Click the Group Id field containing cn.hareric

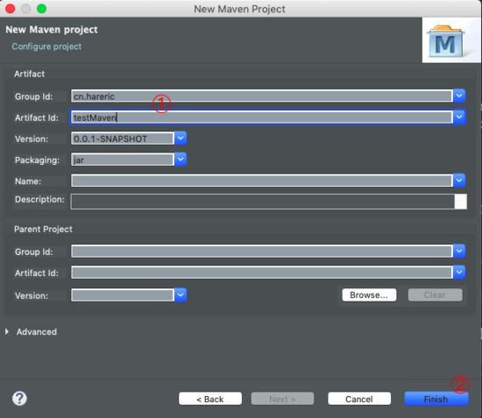point(262,96)
